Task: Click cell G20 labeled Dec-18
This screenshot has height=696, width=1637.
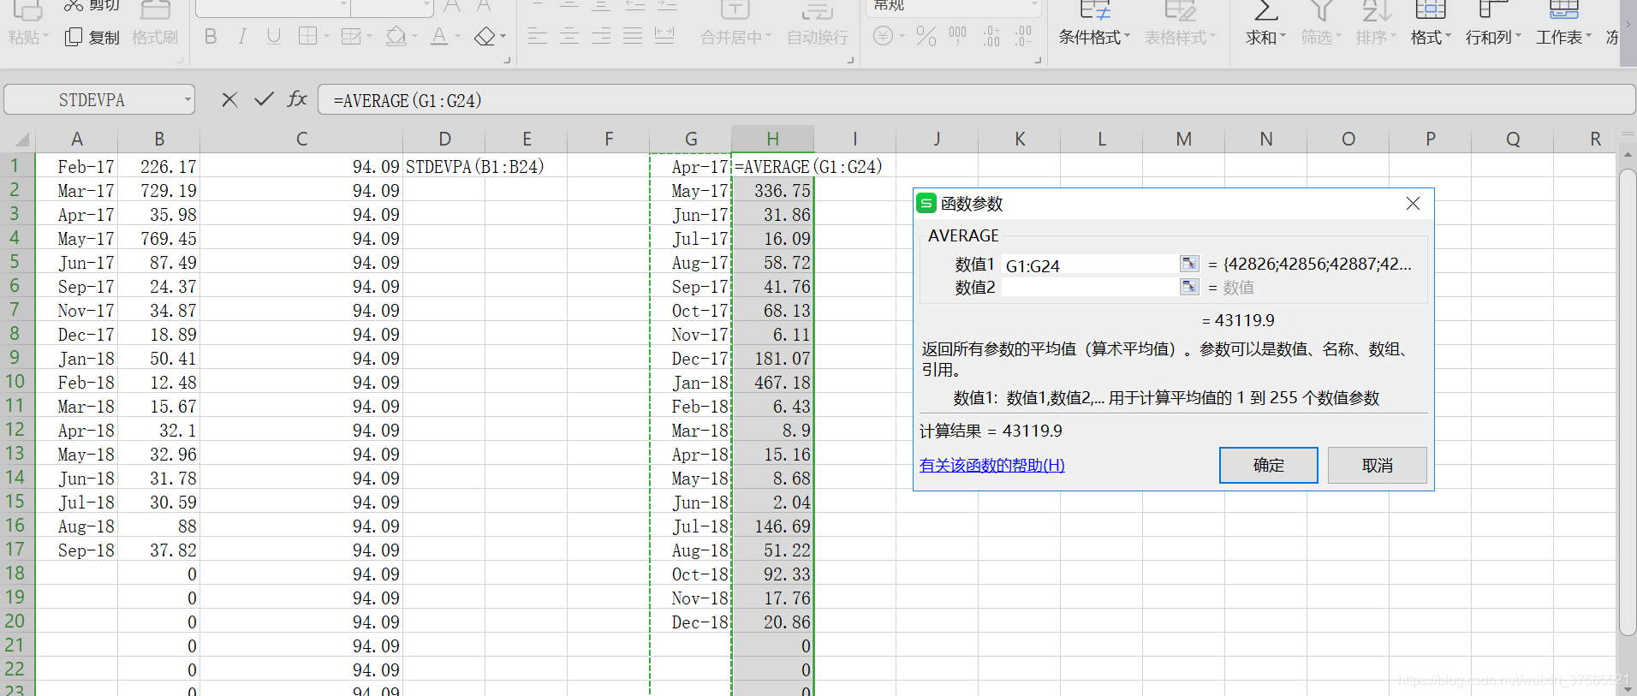Action: tap(690, 622)
